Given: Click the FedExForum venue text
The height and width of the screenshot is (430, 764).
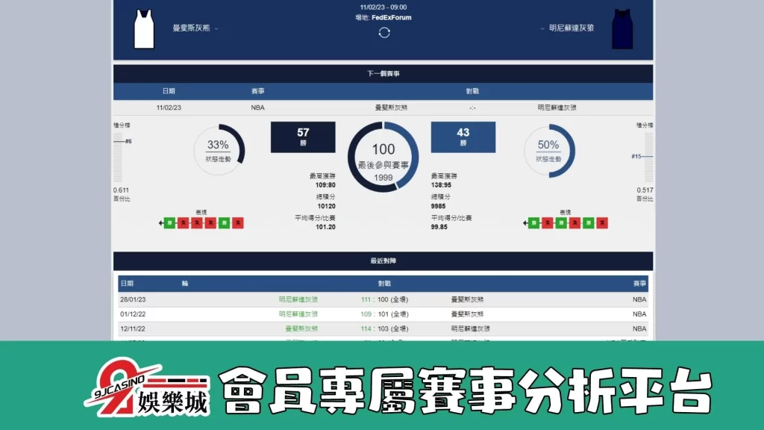Looking at the screenshot, I should [x=391, y=18].
